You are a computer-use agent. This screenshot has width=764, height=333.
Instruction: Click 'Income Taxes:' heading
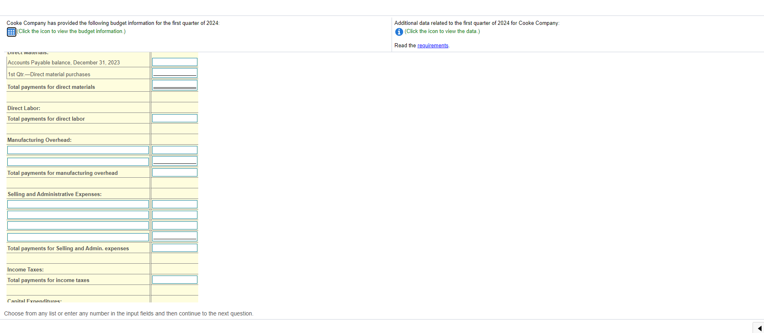click(25, 270)
